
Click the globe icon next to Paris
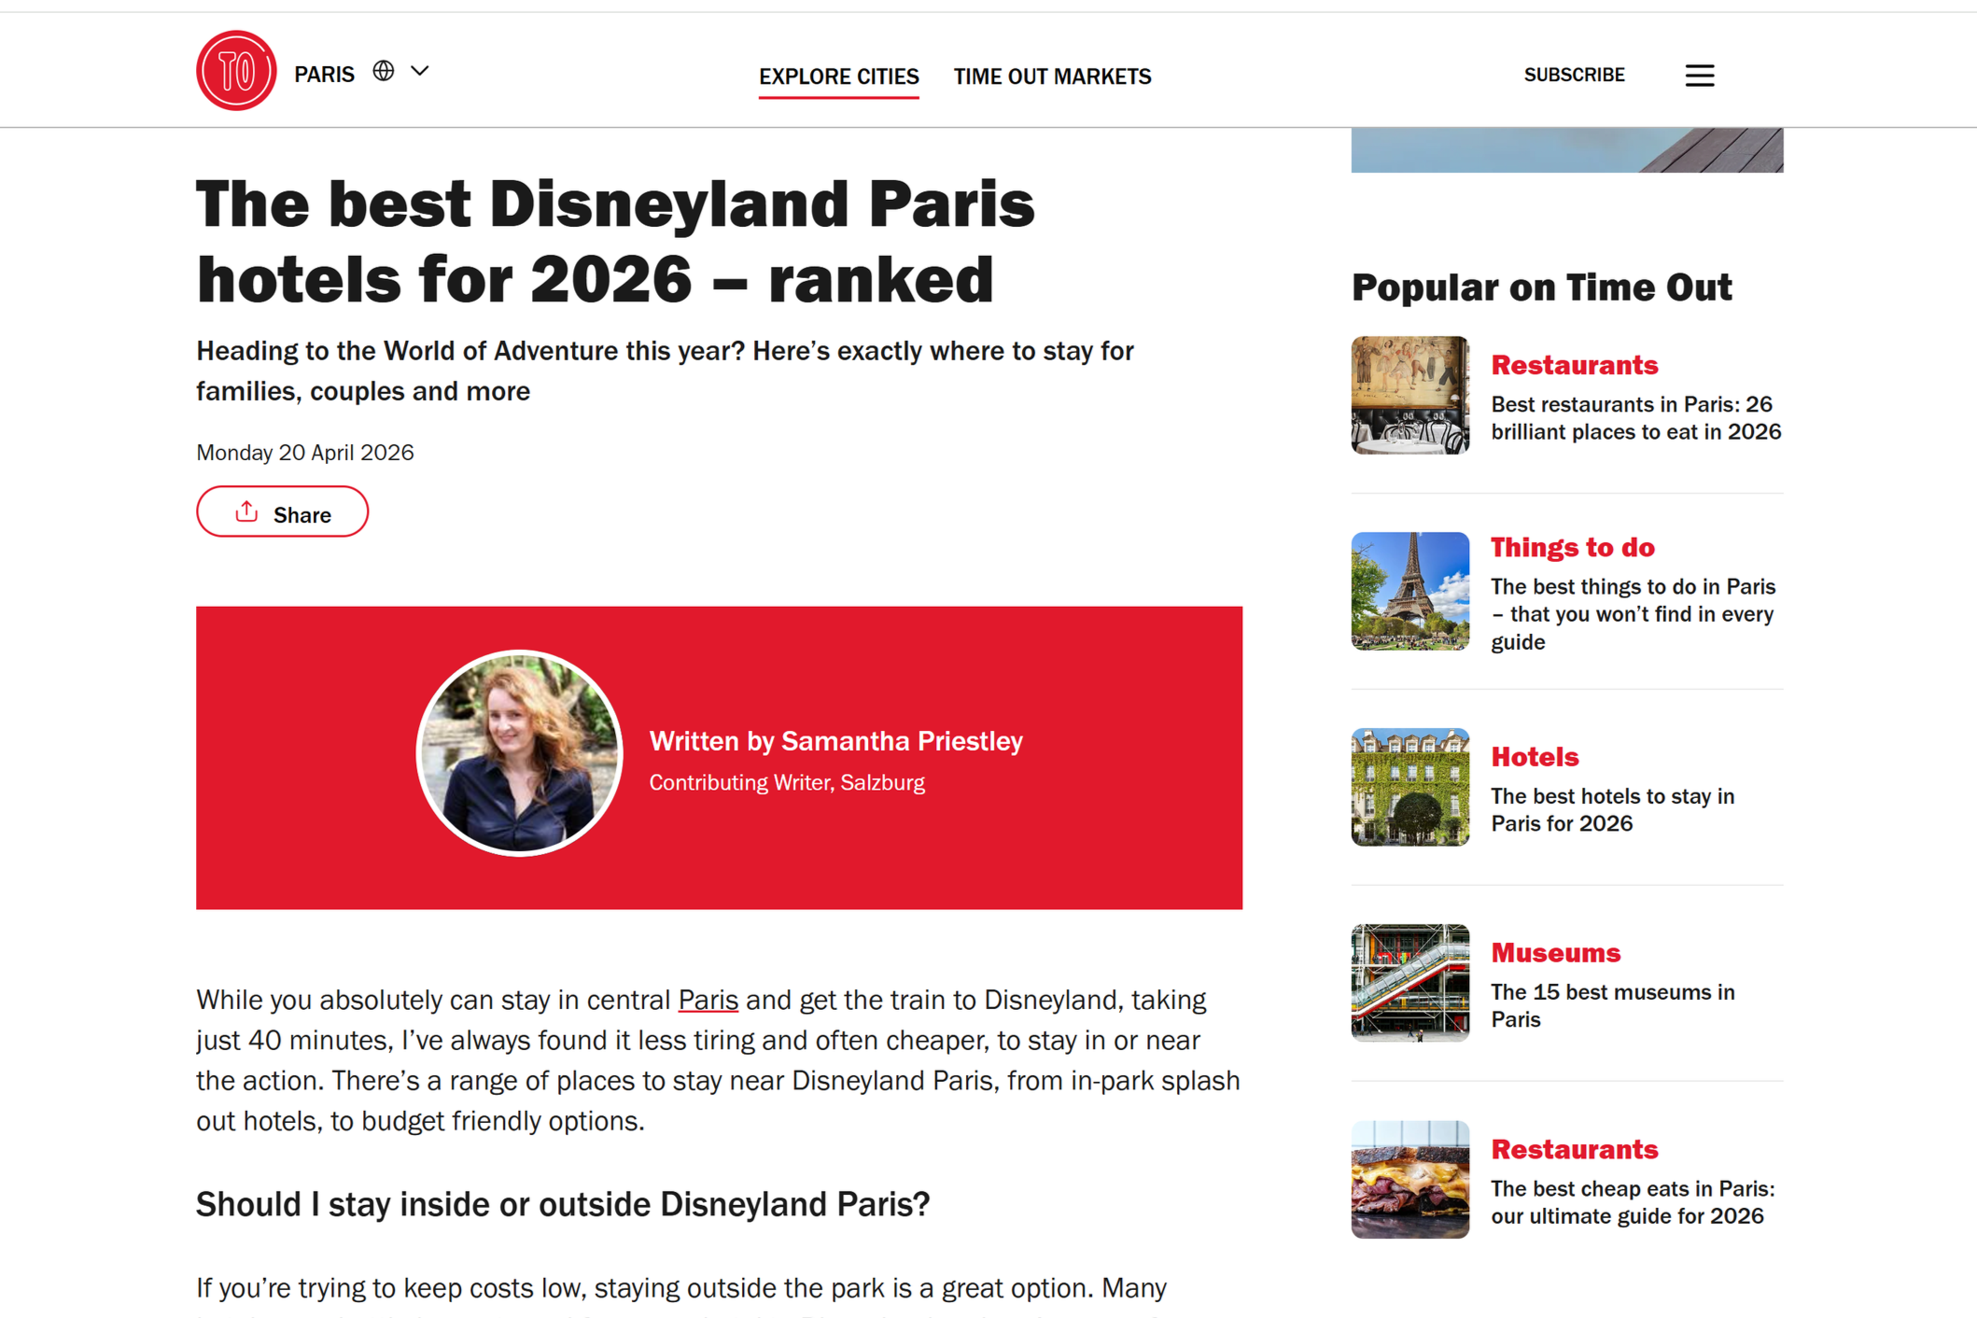click(x=383, y=71)
